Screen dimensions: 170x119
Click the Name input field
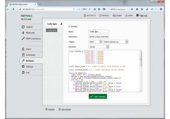[99, 32]
